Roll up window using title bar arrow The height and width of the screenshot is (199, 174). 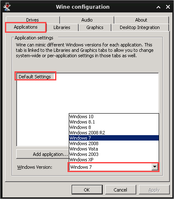(x=158, y=7)
